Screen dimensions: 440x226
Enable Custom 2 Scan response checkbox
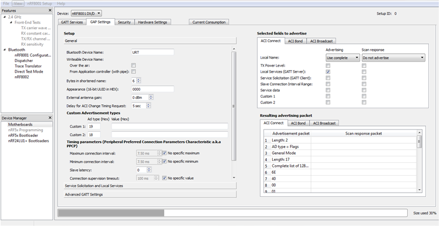click(x=364, y=102)
